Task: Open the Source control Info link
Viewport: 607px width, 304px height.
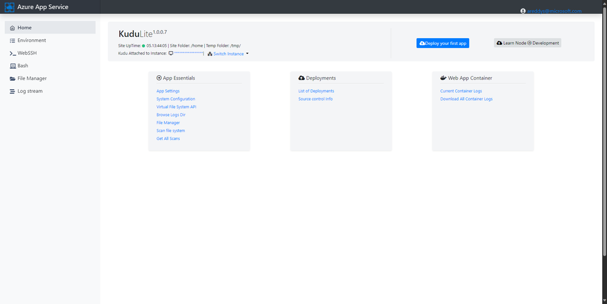Action: [x=315, y=99]
